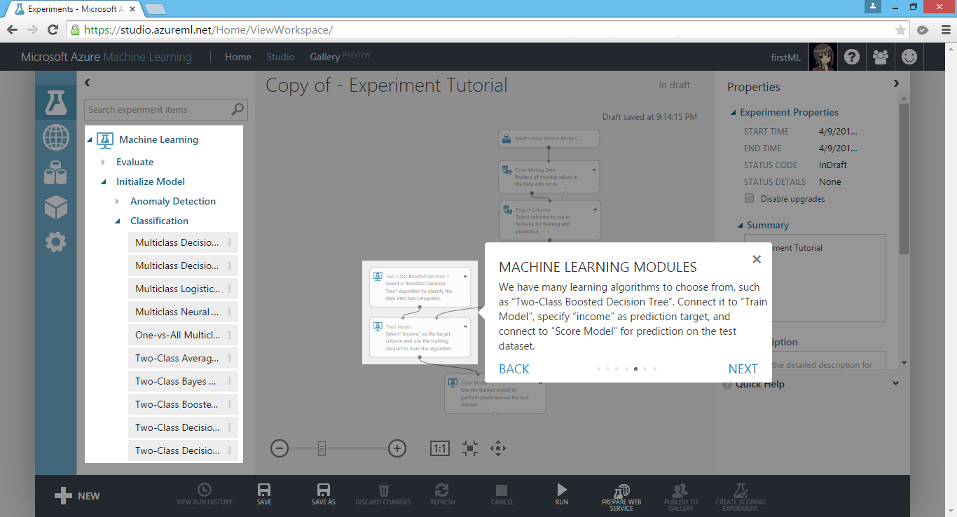The image size is (957, 517).
Task: Open the Experiments flask sidebar icon
Action: click(x=56, y=102)
